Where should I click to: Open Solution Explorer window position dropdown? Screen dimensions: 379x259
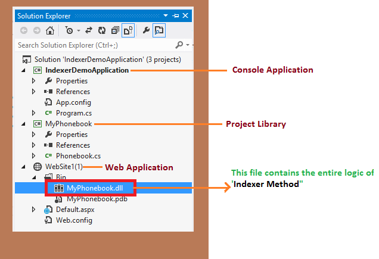click(166, 15)
